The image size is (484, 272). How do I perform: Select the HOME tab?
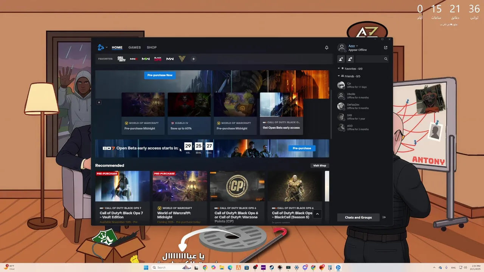(117, 47)
